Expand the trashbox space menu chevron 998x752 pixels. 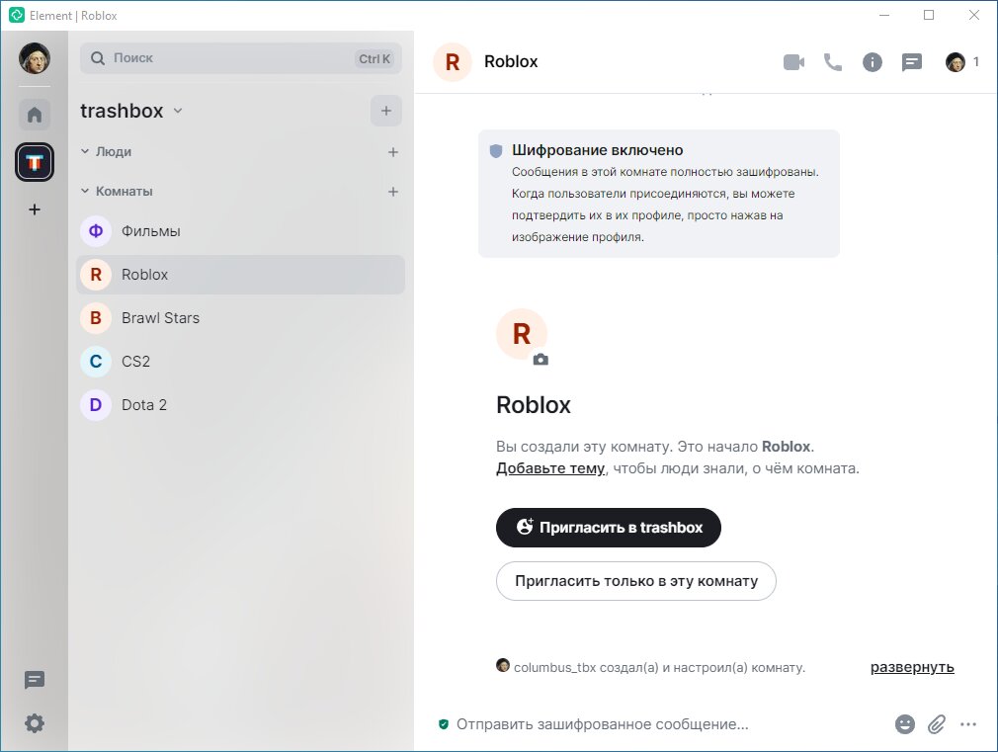178,111
